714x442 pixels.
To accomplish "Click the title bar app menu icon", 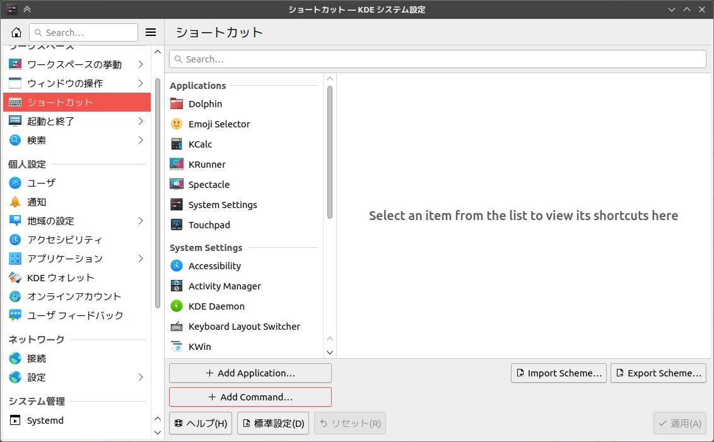I will point(12,9).
